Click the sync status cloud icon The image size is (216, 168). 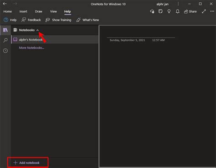click(x=152, y=11)
